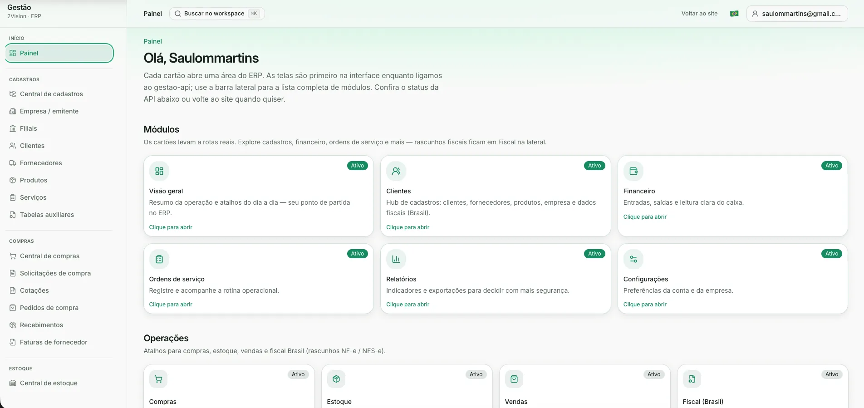
Task: Click the Brazil flag language selector
Action: click(x=734, y=14)
